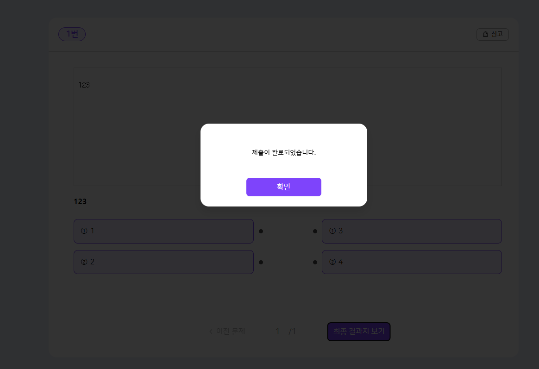This screenshot has width=539, height=369.
Task: Click the connector dot beside option 3
Action: click(x=315, y=231)
